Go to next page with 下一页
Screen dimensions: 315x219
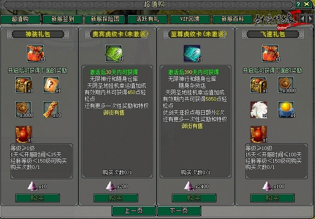[x=179, y=211]
